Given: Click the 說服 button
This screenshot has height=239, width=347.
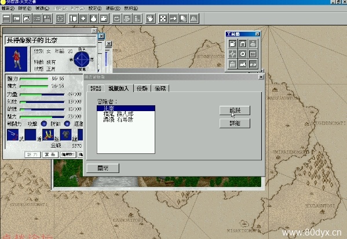Looking at the screenshot, I should pyautogui.click(x=235, y=111).
